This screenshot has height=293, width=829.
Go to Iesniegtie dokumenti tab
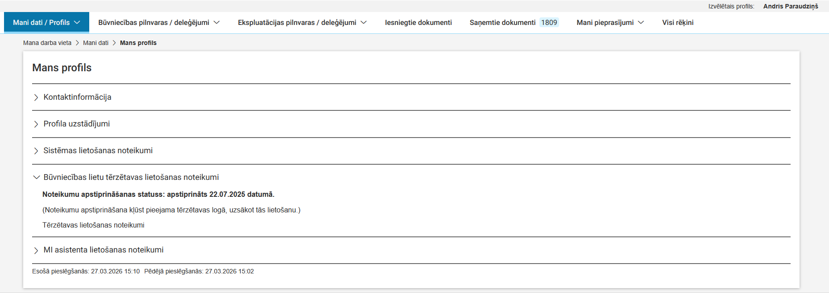[418, 23]
